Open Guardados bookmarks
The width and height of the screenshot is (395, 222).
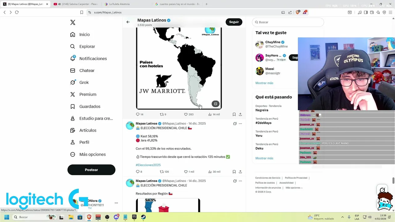85,106
